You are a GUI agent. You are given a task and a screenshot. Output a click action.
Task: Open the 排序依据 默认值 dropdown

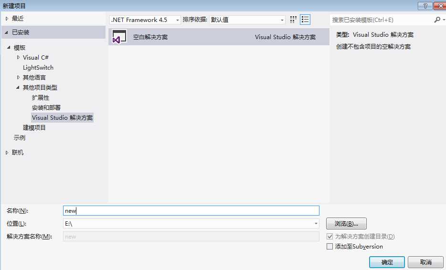[x=247, y=20]
